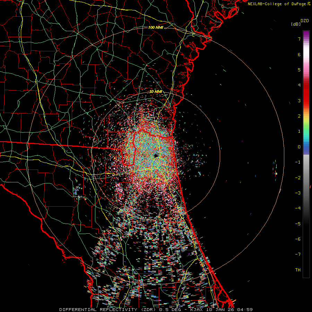Click the [dB] units label
This screenshot has height=312, width=312.
click(x=296, y=24)
